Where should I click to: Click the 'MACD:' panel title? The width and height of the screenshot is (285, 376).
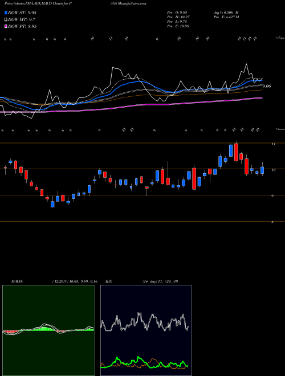(17, 281)
